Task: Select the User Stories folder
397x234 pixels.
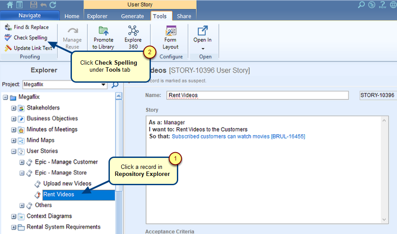Action: [x=42, y=151]
